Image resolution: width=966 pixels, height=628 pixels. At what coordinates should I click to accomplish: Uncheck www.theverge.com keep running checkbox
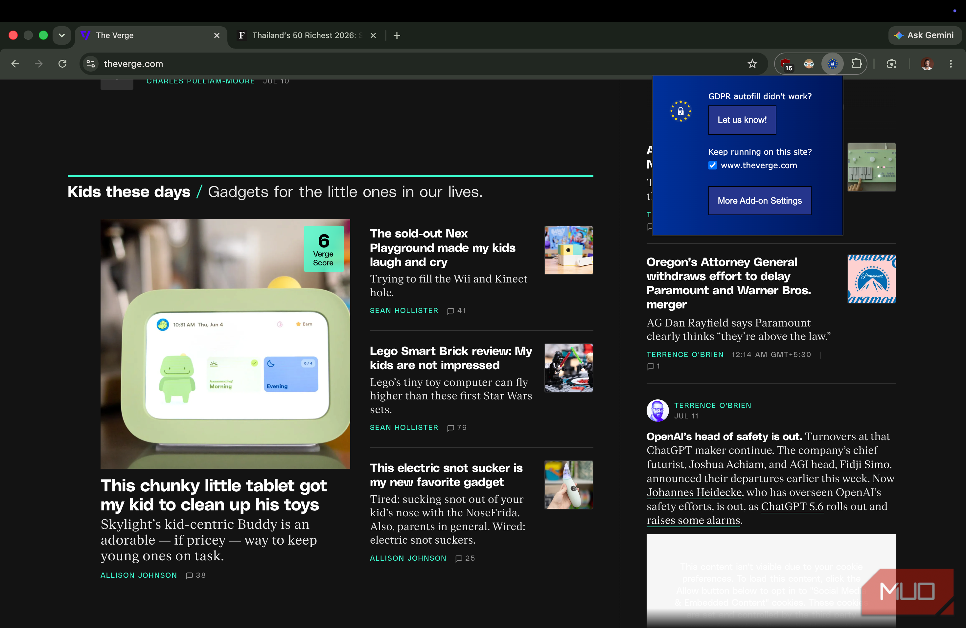pos(712,165)
